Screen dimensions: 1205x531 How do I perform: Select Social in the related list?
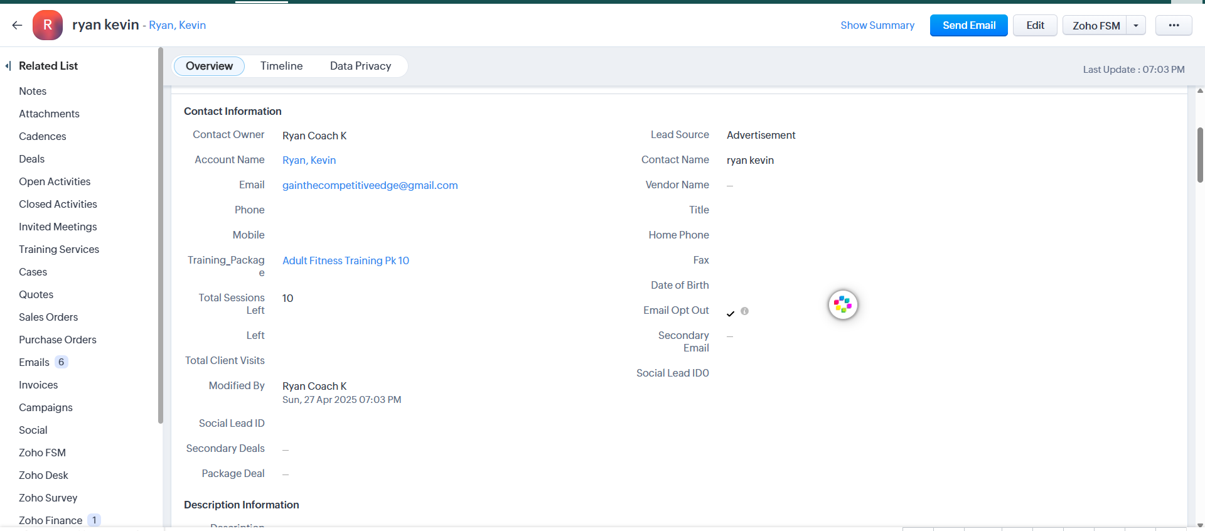click(x=33, y=430)
